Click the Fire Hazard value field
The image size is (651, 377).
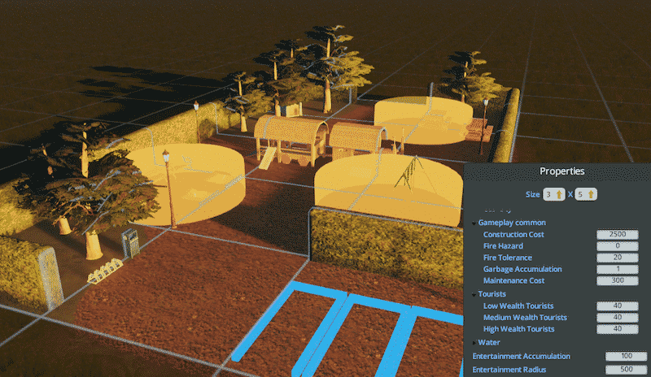pos(617,246)
